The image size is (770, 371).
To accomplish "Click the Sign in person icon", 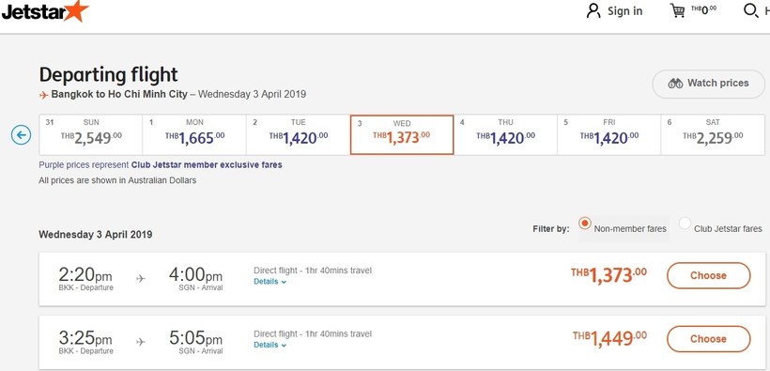I will point(593,11).
